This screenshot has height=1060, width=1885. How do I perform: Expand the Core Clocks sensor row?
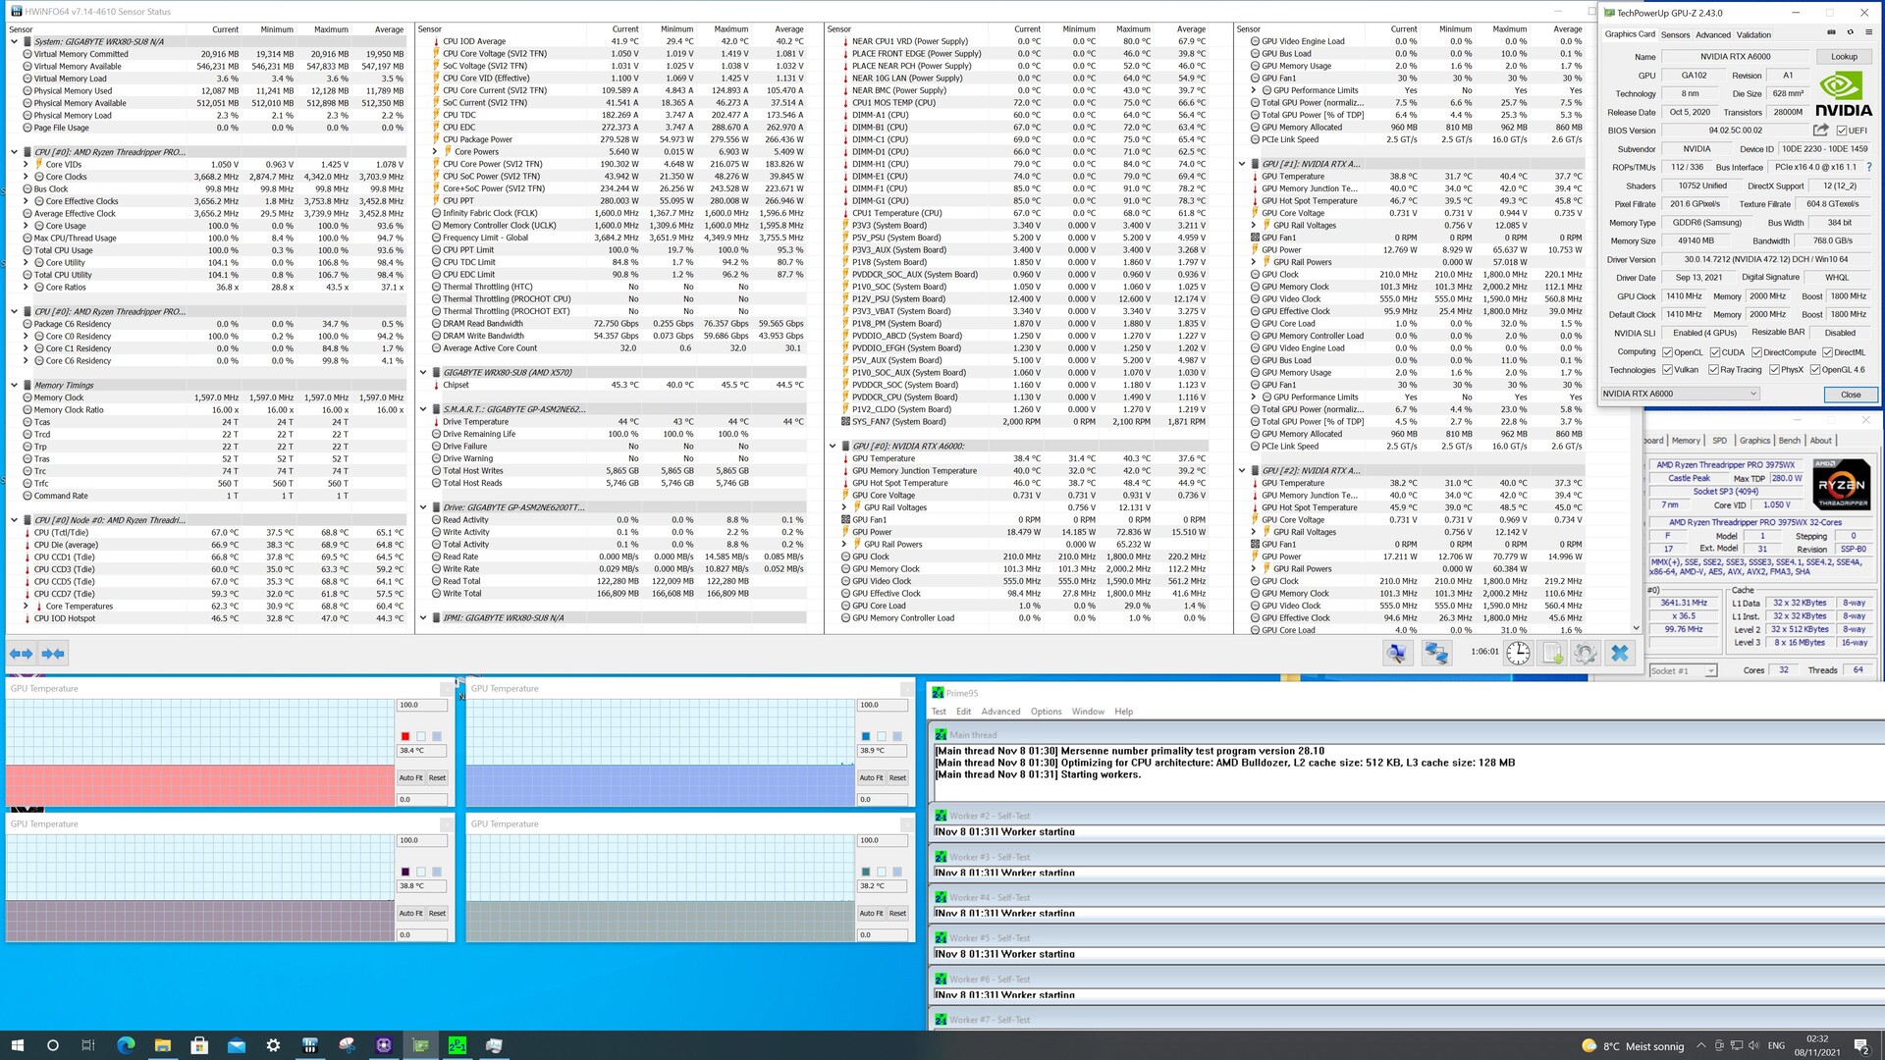pos(26,177)
